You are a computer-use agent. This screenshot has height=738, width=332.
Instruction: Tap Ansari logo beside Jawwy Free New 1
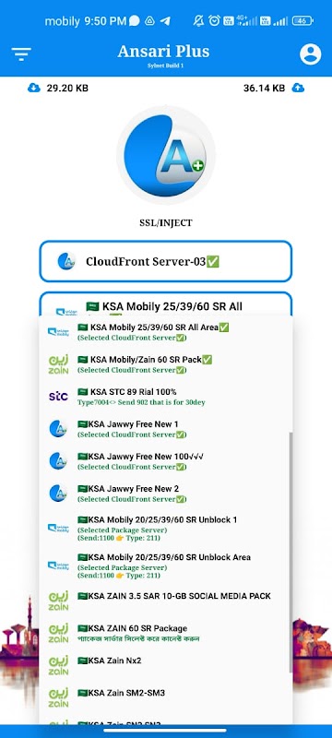click(x=58, y=429)
